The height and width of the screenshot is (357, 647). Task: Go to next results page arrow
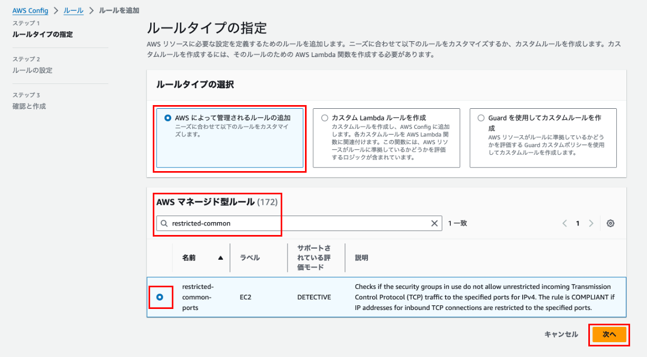[591, 223]
